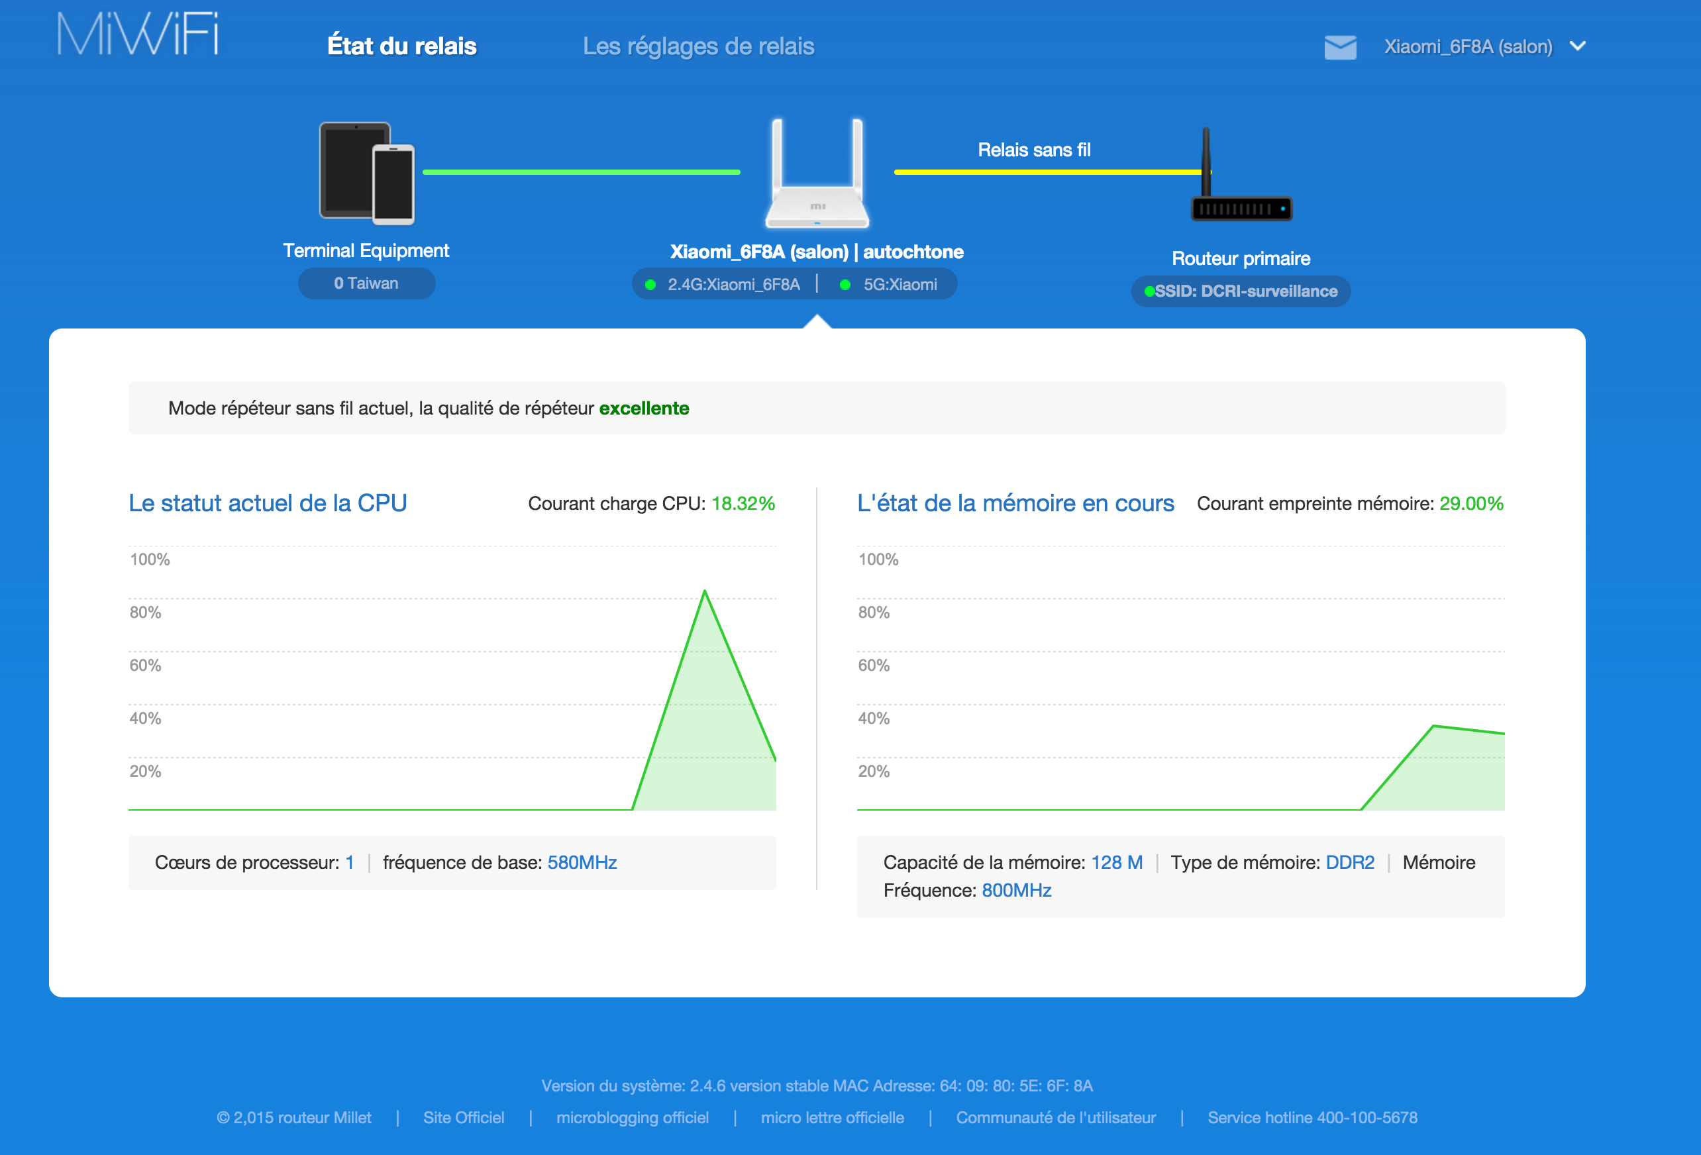
Task: Click the green device connection line
Action: [582, 172]
